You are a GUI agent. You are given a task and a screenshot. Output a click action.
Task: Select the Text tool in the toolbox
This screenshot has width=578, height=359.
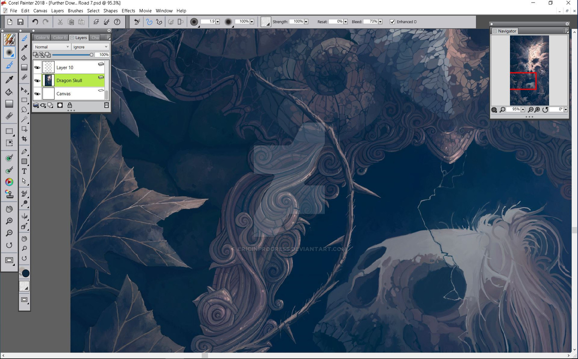[24, 171]
